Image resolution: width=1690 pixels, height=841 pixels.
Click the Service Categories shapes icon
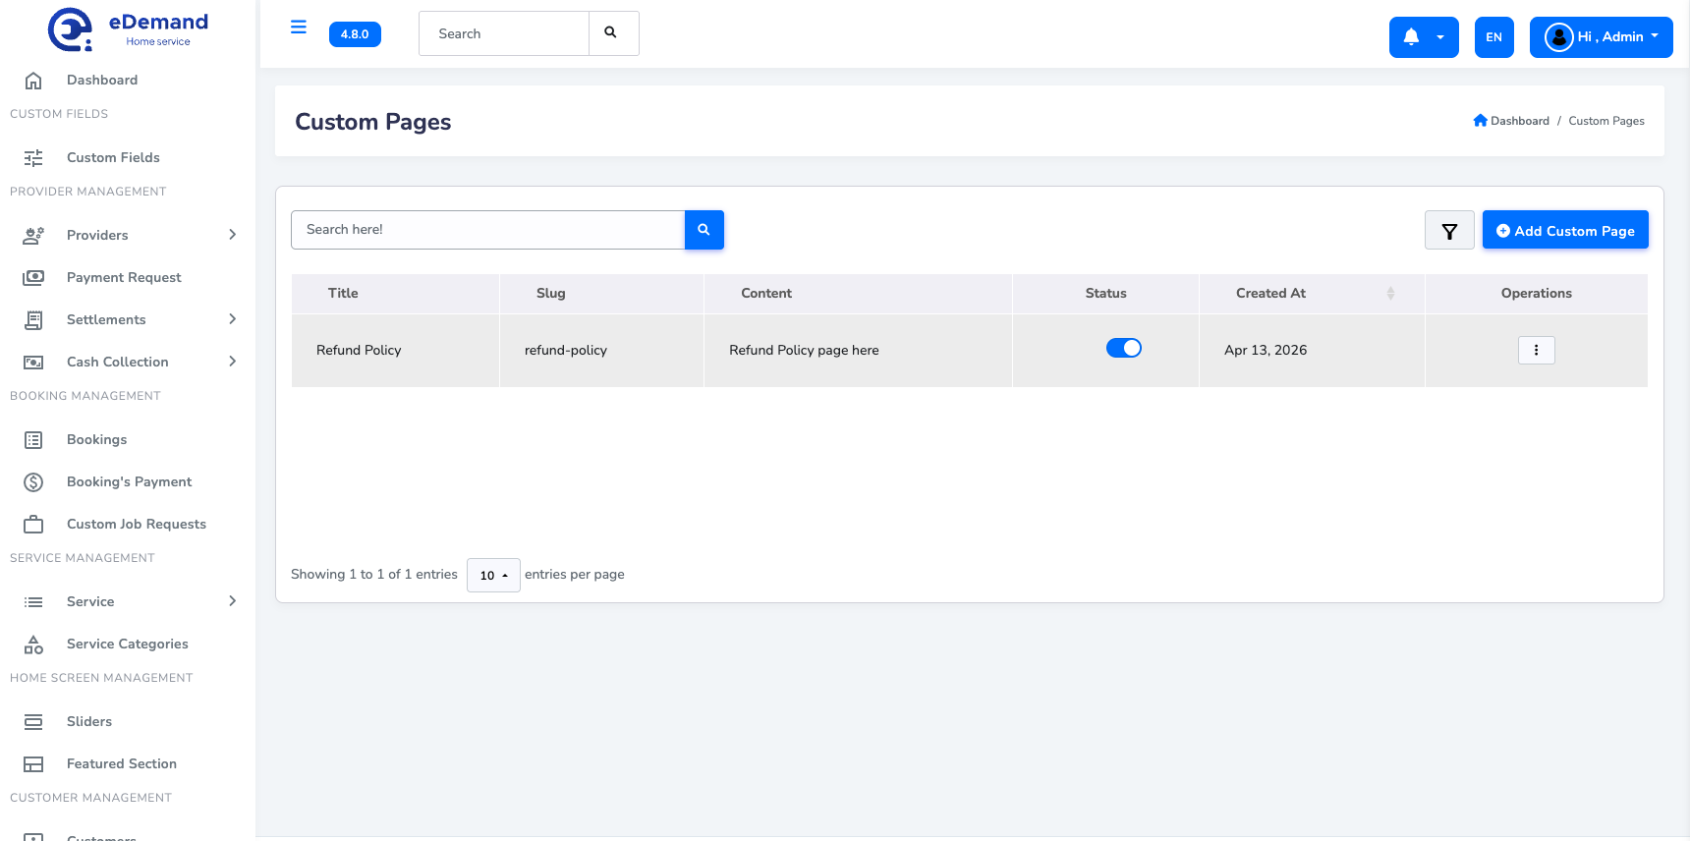point(33,645)
